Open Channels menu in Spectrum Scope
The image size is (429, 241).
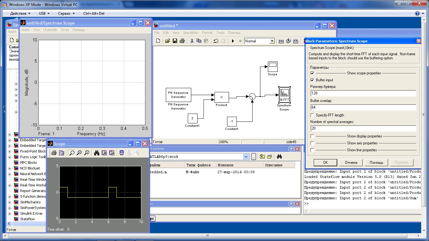50,30
